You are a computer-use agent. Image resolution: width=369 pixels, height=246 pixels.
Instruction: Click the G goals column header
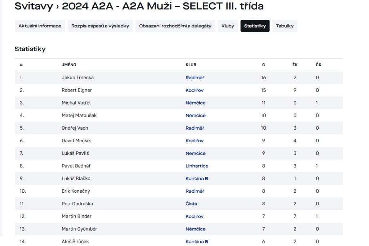pos(263,65)
